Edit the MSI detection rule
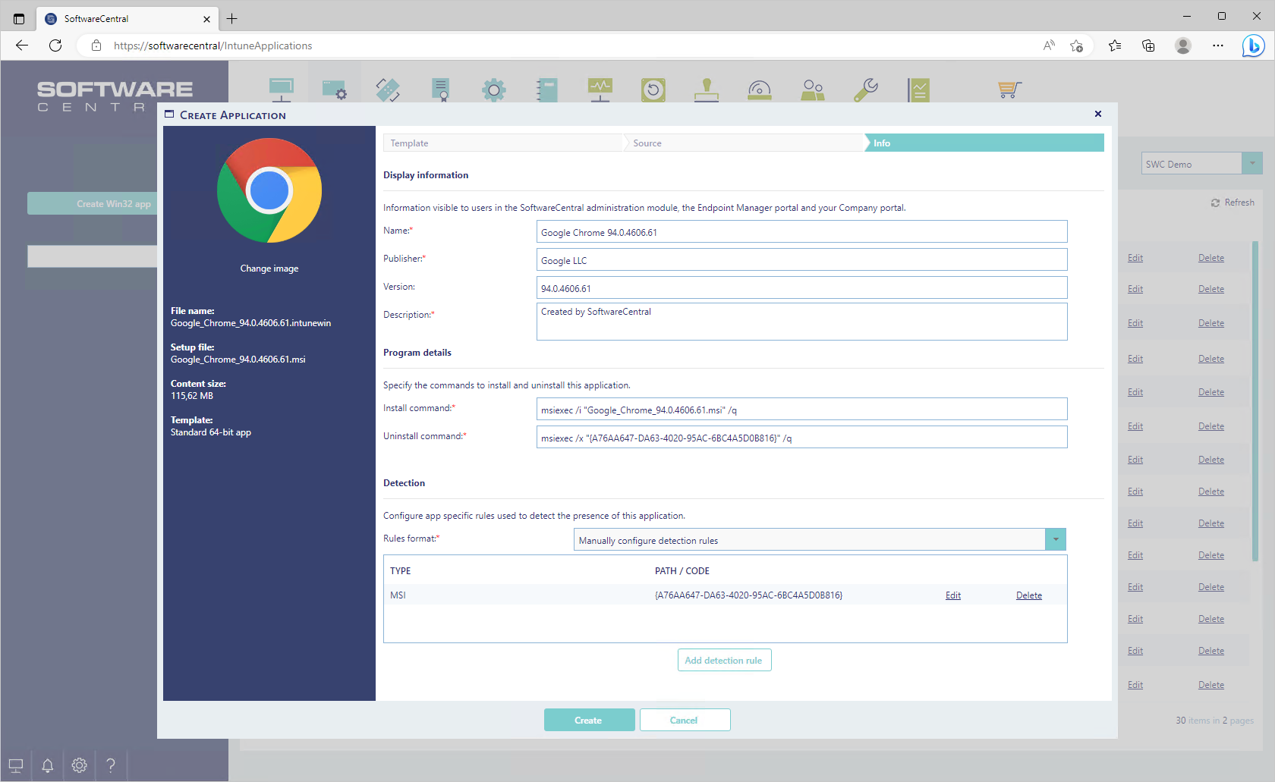Screen dimensions: 1275x782 953,595
